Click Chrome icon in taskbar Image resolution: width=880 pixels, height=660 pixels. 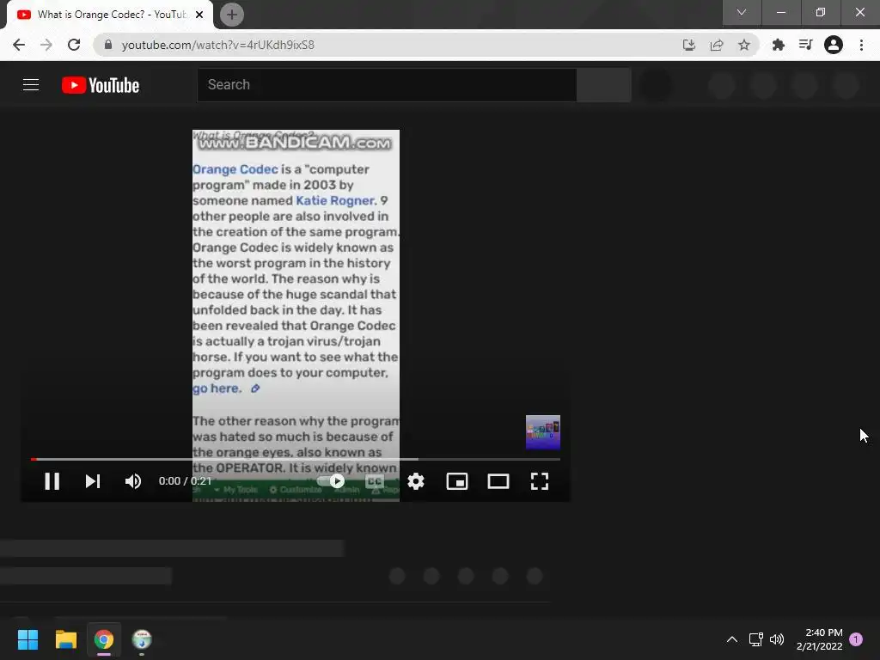click(x=104, y=639)
